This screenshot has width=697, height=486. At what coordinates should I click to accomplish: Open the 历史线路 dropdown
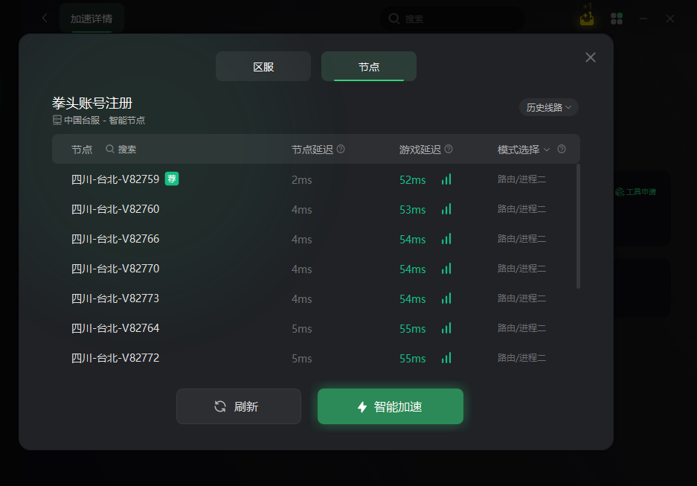pos(548,107)
